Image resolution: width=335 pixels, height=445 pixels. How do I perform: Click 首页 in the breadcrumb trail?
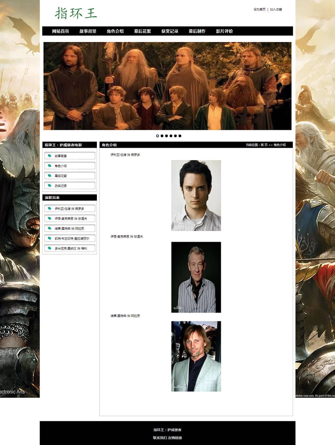click(264, 145)
